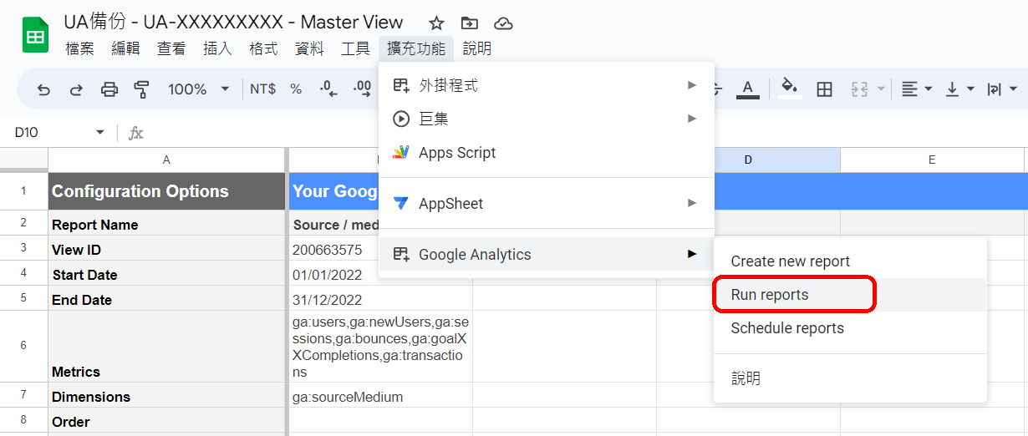Select Order label cell
This screenshot has width=1028, height=436.
click(166, 420)
